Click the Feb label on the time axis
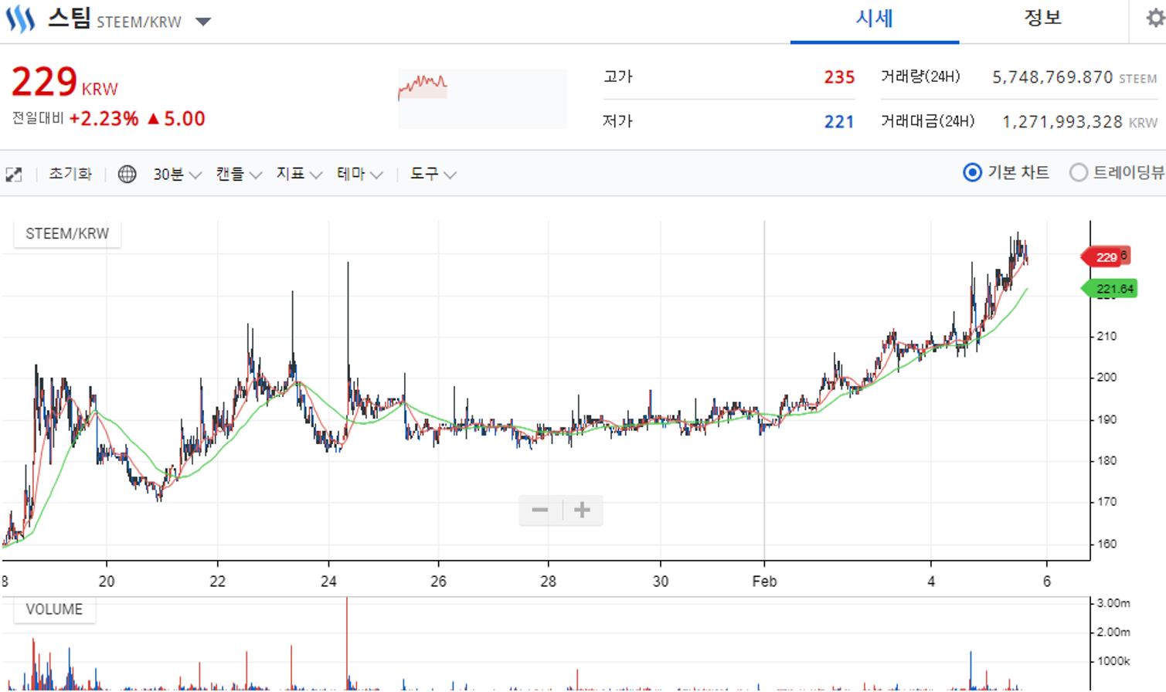The height and width of the screenshot is (692, 1166). click(764, 582)
